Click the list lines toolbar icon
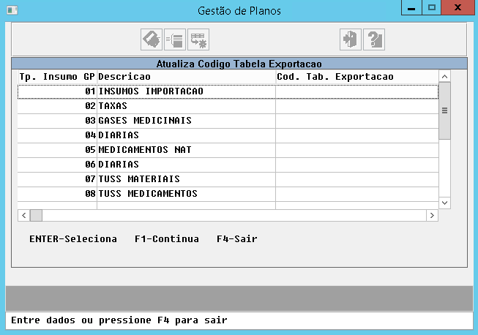This screenshot has height=335, width=478. click(175, 39)
